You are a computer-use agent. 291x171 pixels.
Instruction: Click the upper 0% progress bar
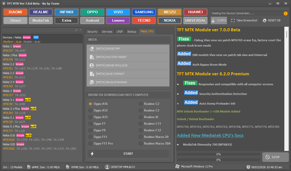218,154
